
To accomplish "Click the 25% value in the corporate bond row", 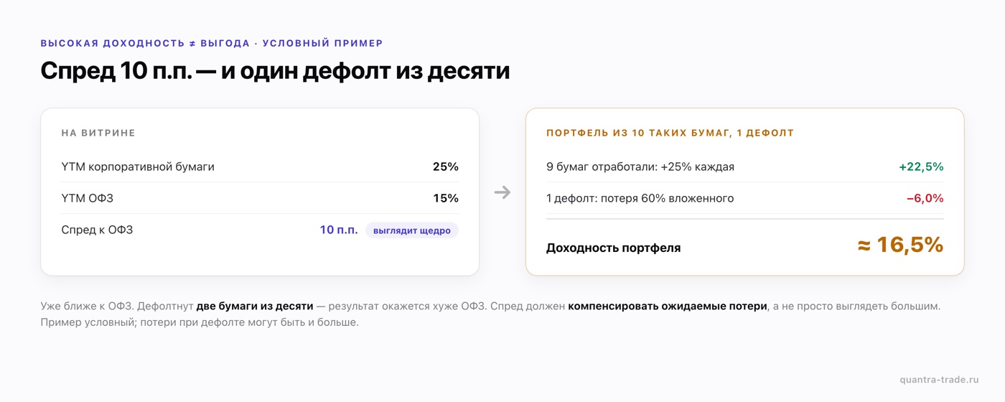I will click(x=445, y=167).
